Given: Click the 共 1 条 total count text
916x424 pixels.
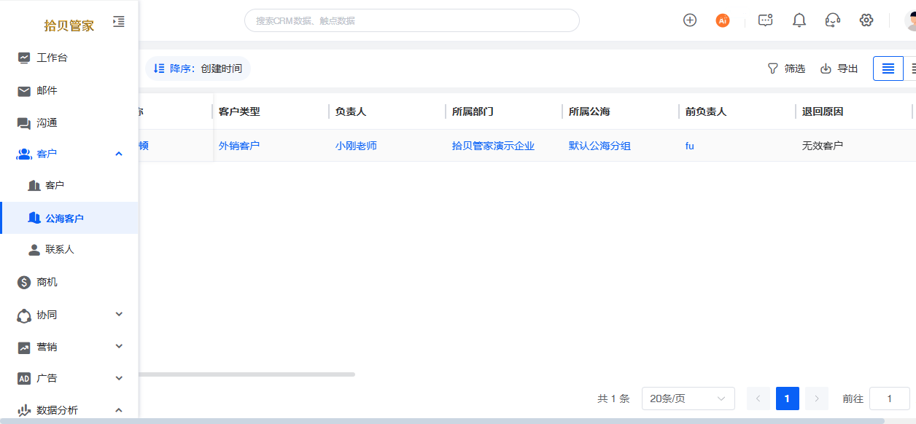Looking at the screenshot, I should click(613, 399).
